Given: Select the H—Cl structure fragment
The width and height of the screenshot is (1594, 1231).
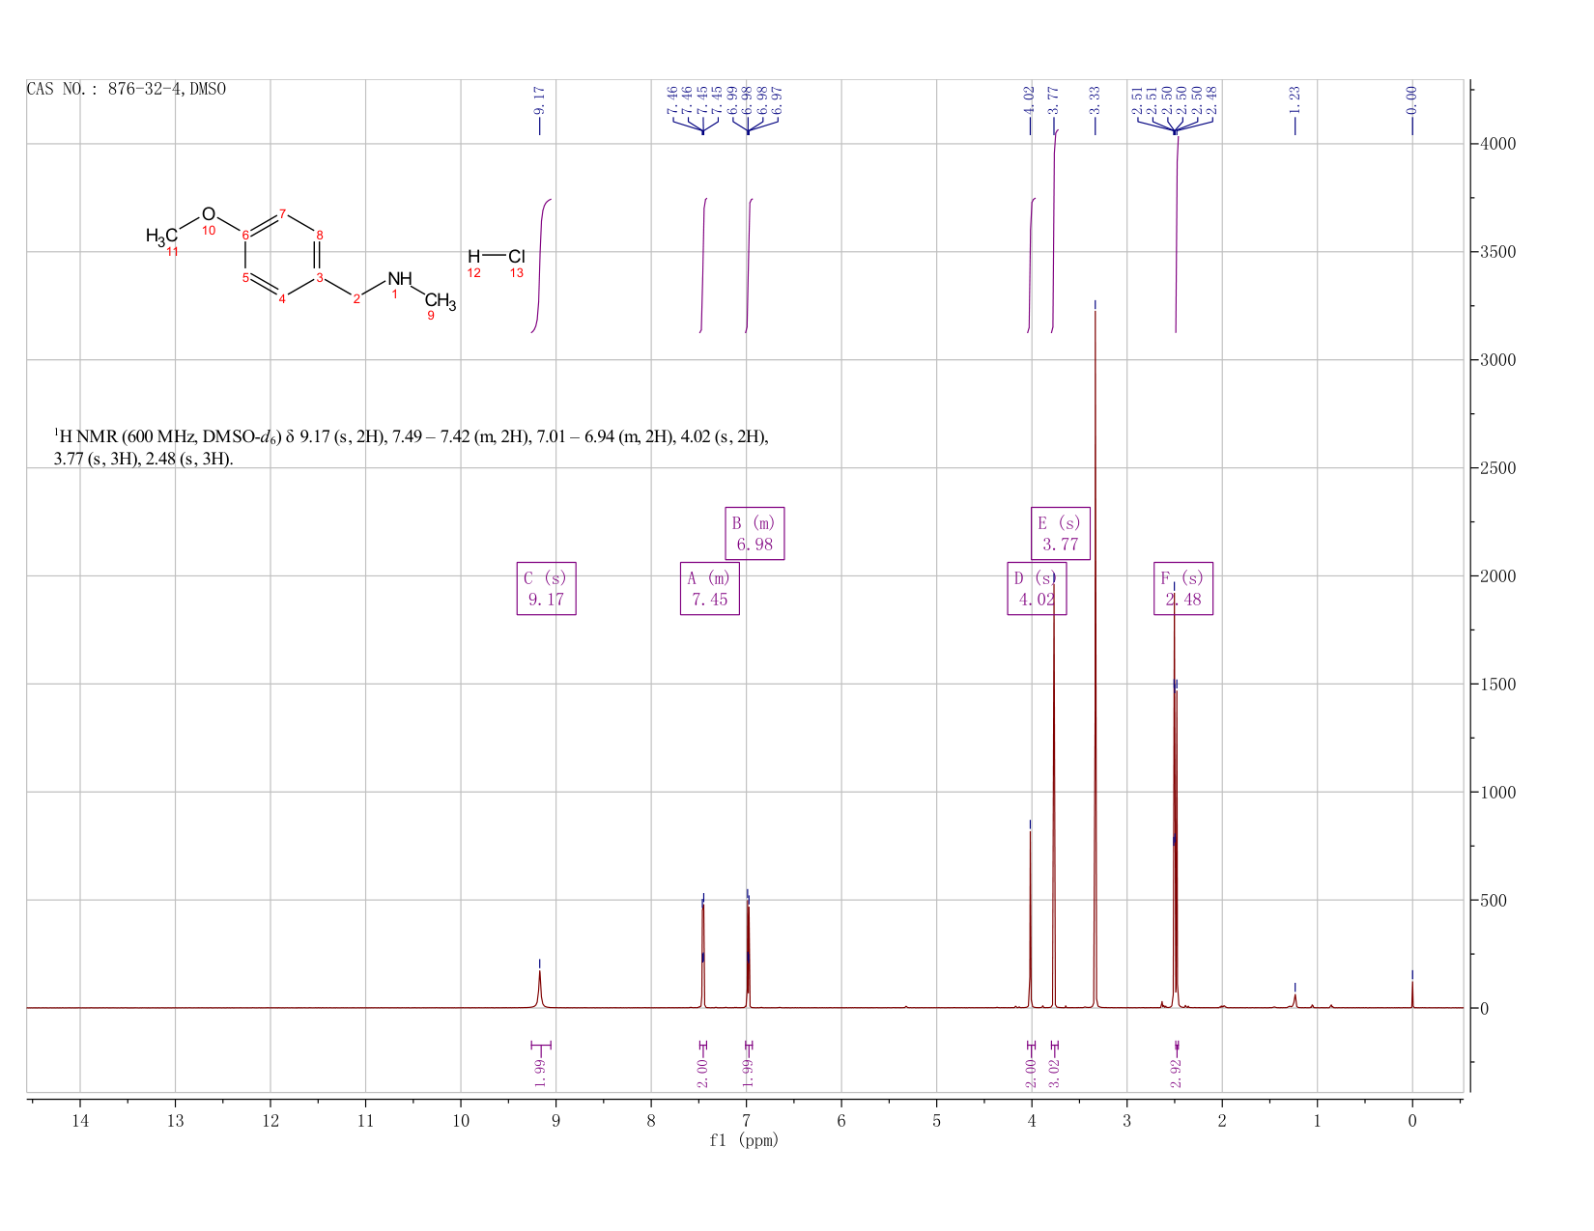Looking at the screenshot, I should pyautogui.click(x=496, y=261).
